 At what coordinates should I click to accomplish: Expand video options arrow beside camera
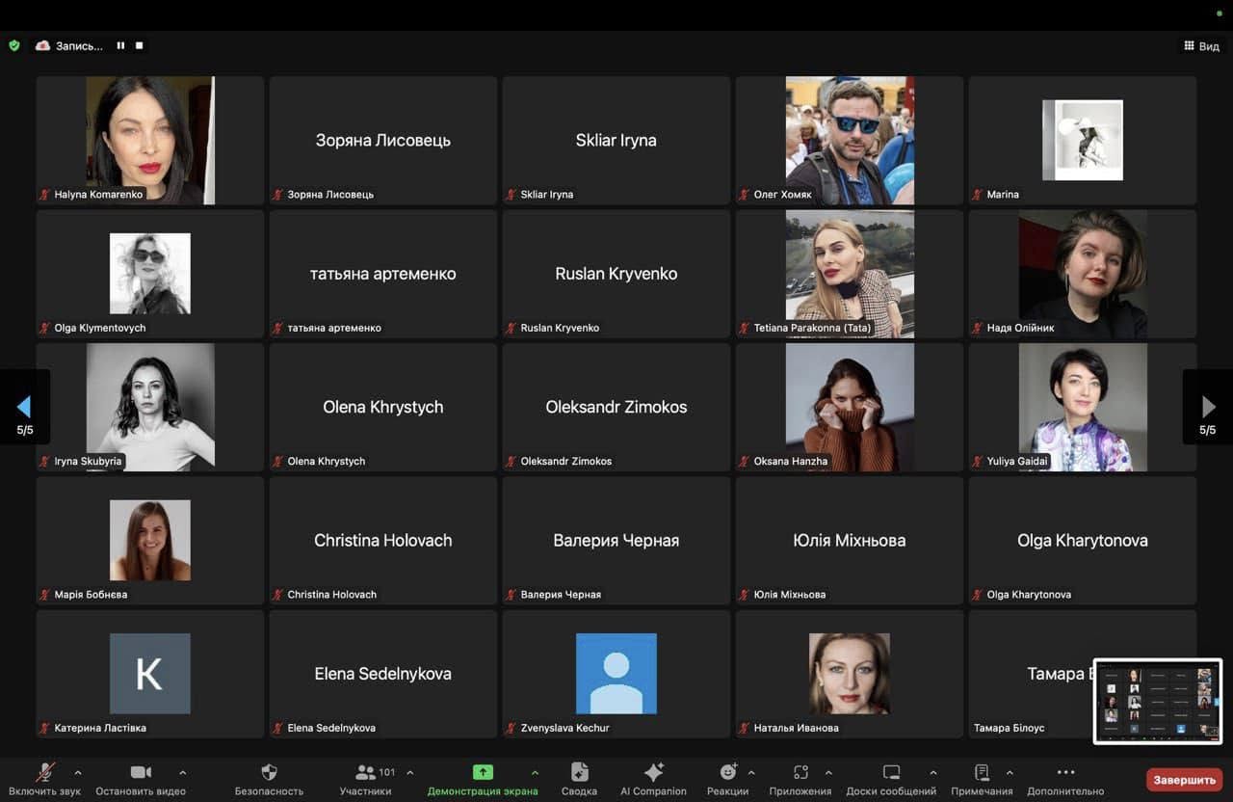182,772
